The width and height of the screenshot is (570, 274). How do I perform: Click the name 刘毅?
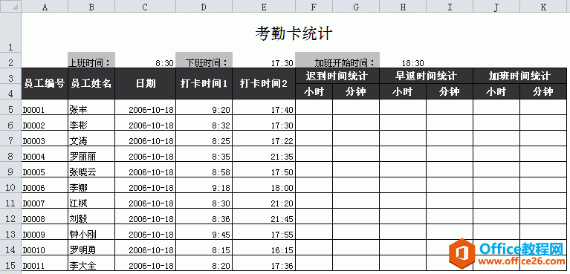(x=91, y=217)
